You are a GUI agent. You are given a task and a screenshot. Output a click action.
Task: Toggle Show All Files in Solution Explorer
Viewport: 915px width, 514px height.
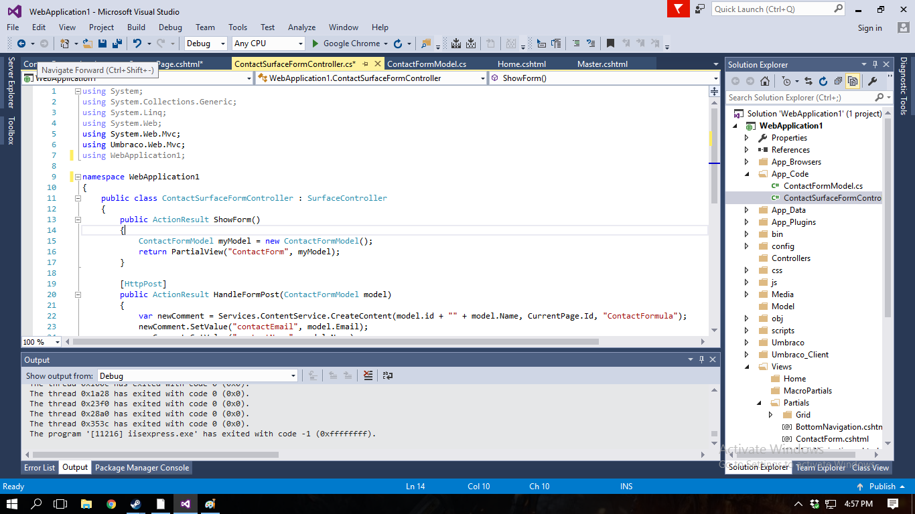coord(853,81)
